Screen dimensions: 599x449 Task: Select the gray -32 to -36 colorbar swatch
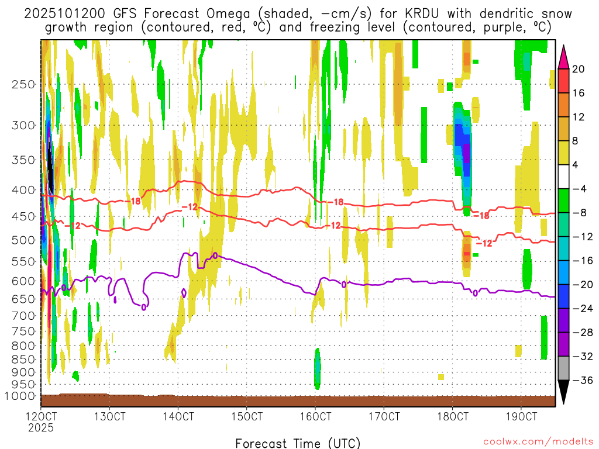tap(563, 368)
